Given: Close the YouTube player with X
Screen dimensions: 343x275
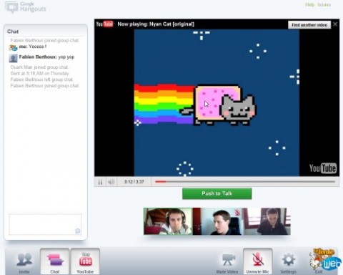Looking at the screenshot, I should [335, 24].
